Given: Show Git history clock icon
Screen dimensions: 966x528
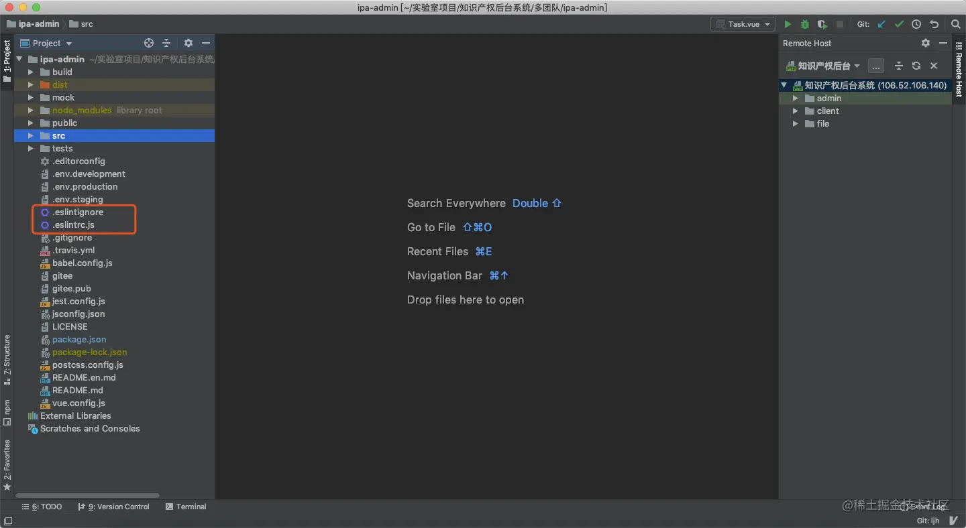Looking at the screenshot, I should [x=916, y=24].
